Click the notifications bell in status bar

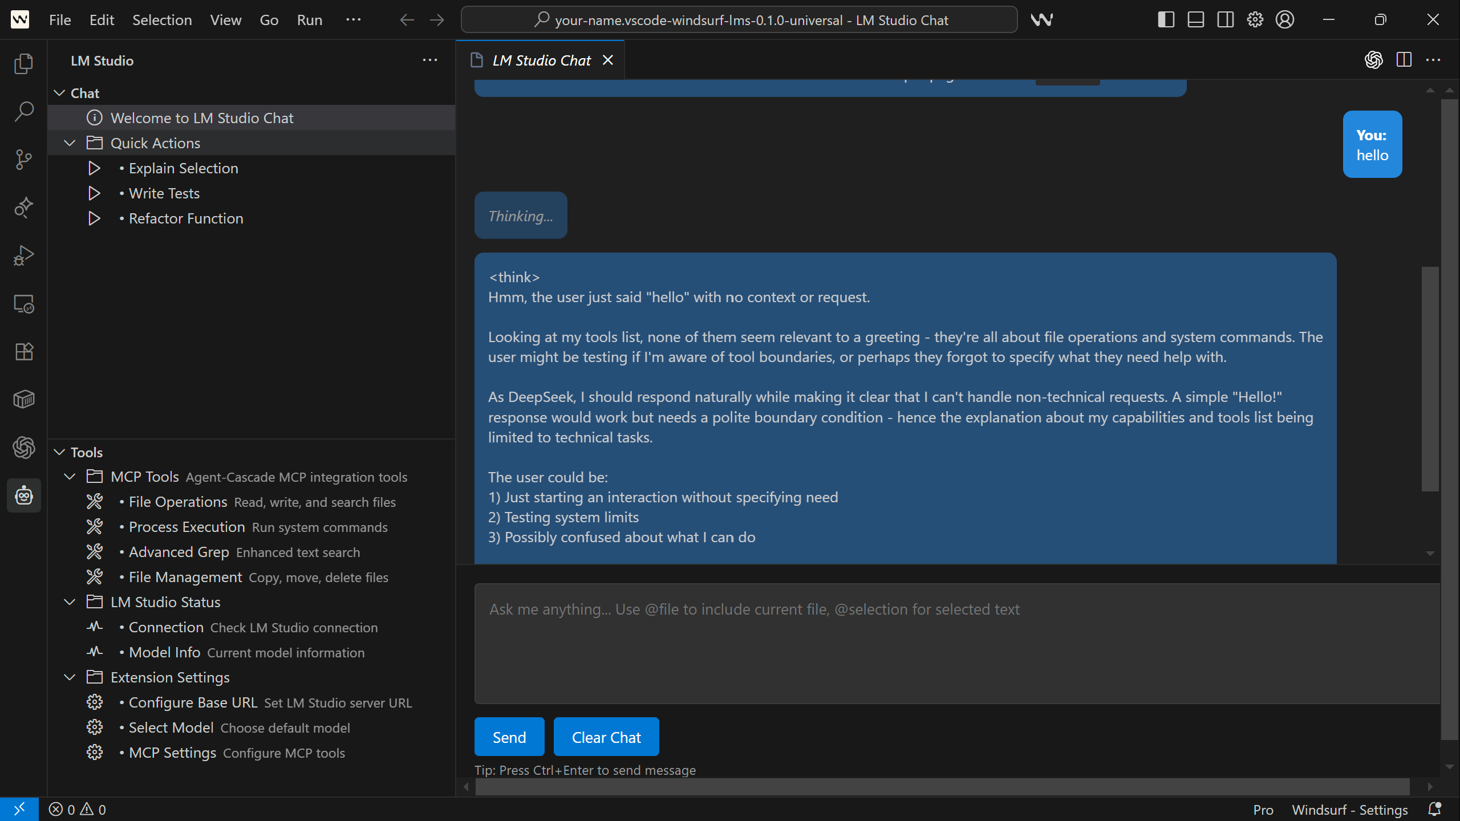tap(1435, 810)
